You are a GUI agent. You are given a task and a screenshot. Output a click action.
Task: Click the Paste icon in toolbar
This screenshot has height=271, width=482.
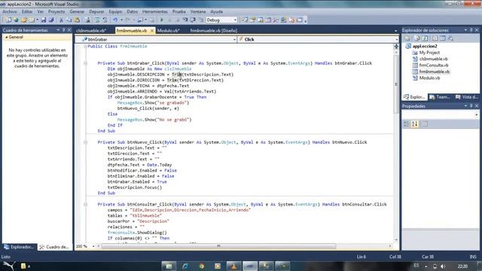click(x=77, y=20)
